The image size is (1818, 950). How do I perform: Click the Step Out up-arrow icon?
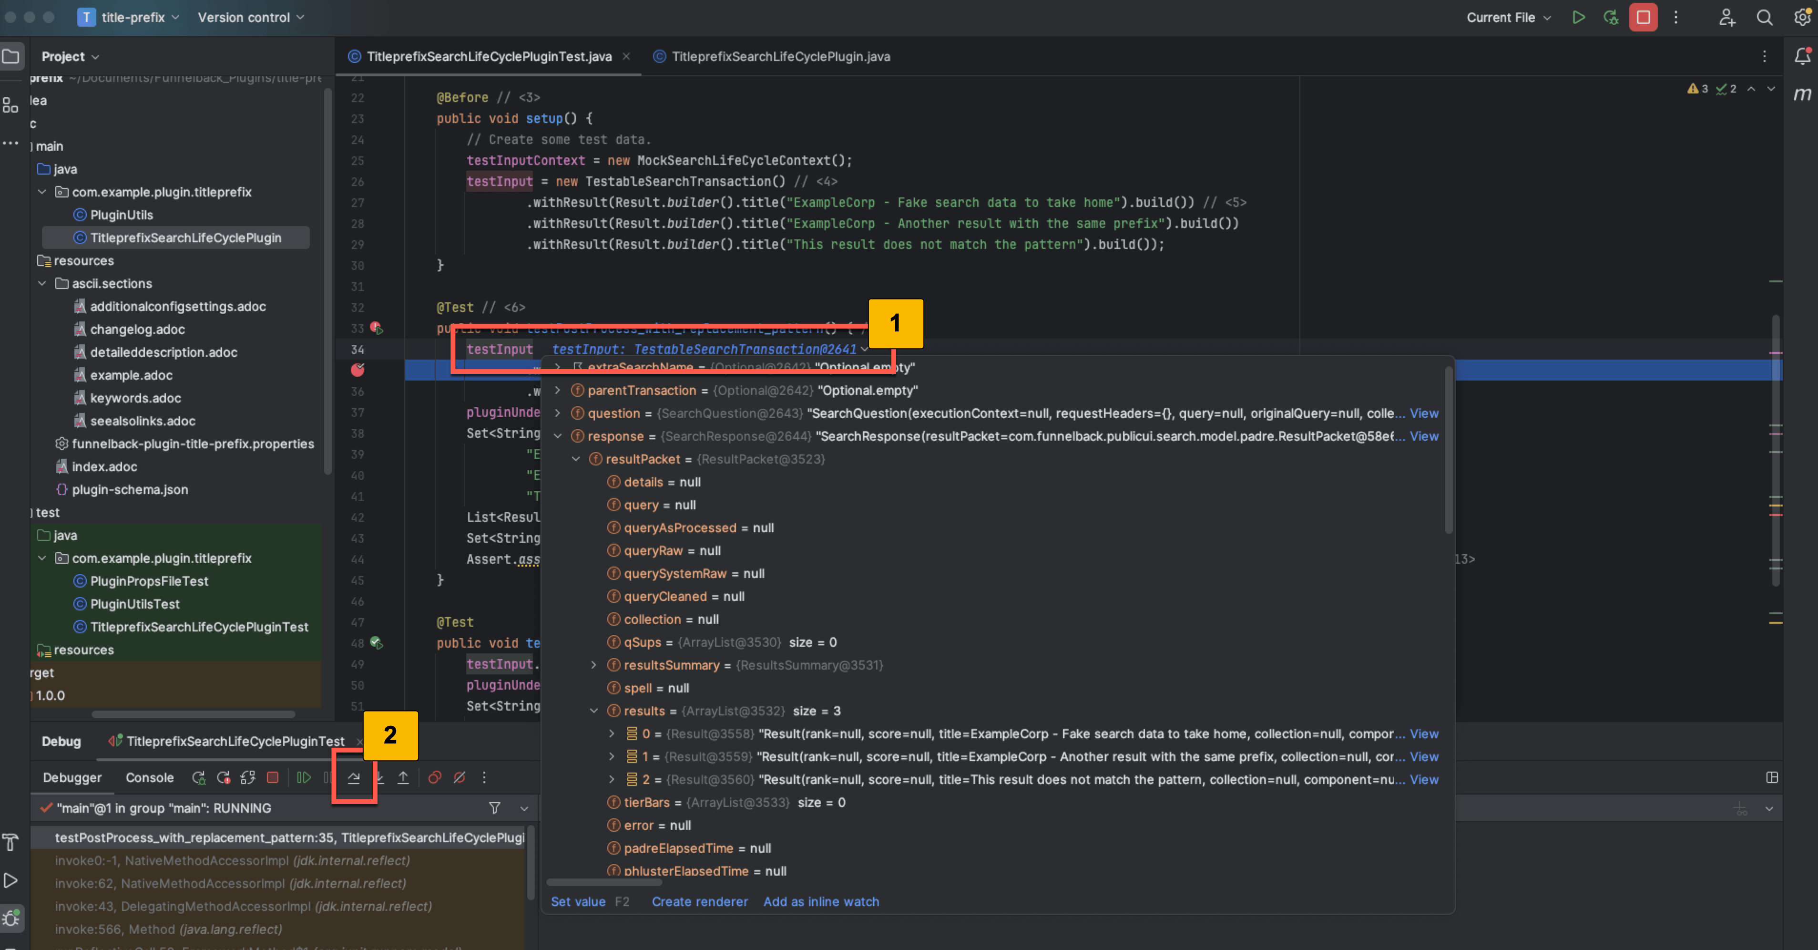(403, 778)
